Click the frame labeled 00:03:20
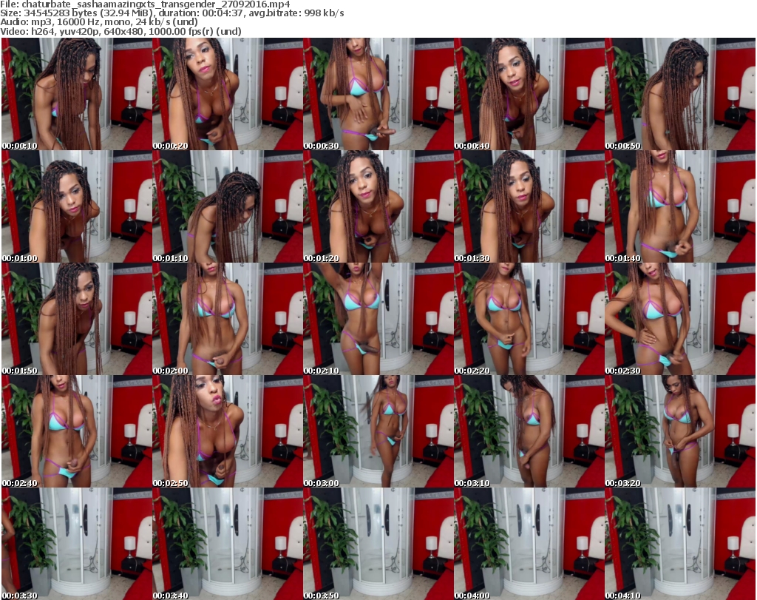 click(x=680, y=431)
